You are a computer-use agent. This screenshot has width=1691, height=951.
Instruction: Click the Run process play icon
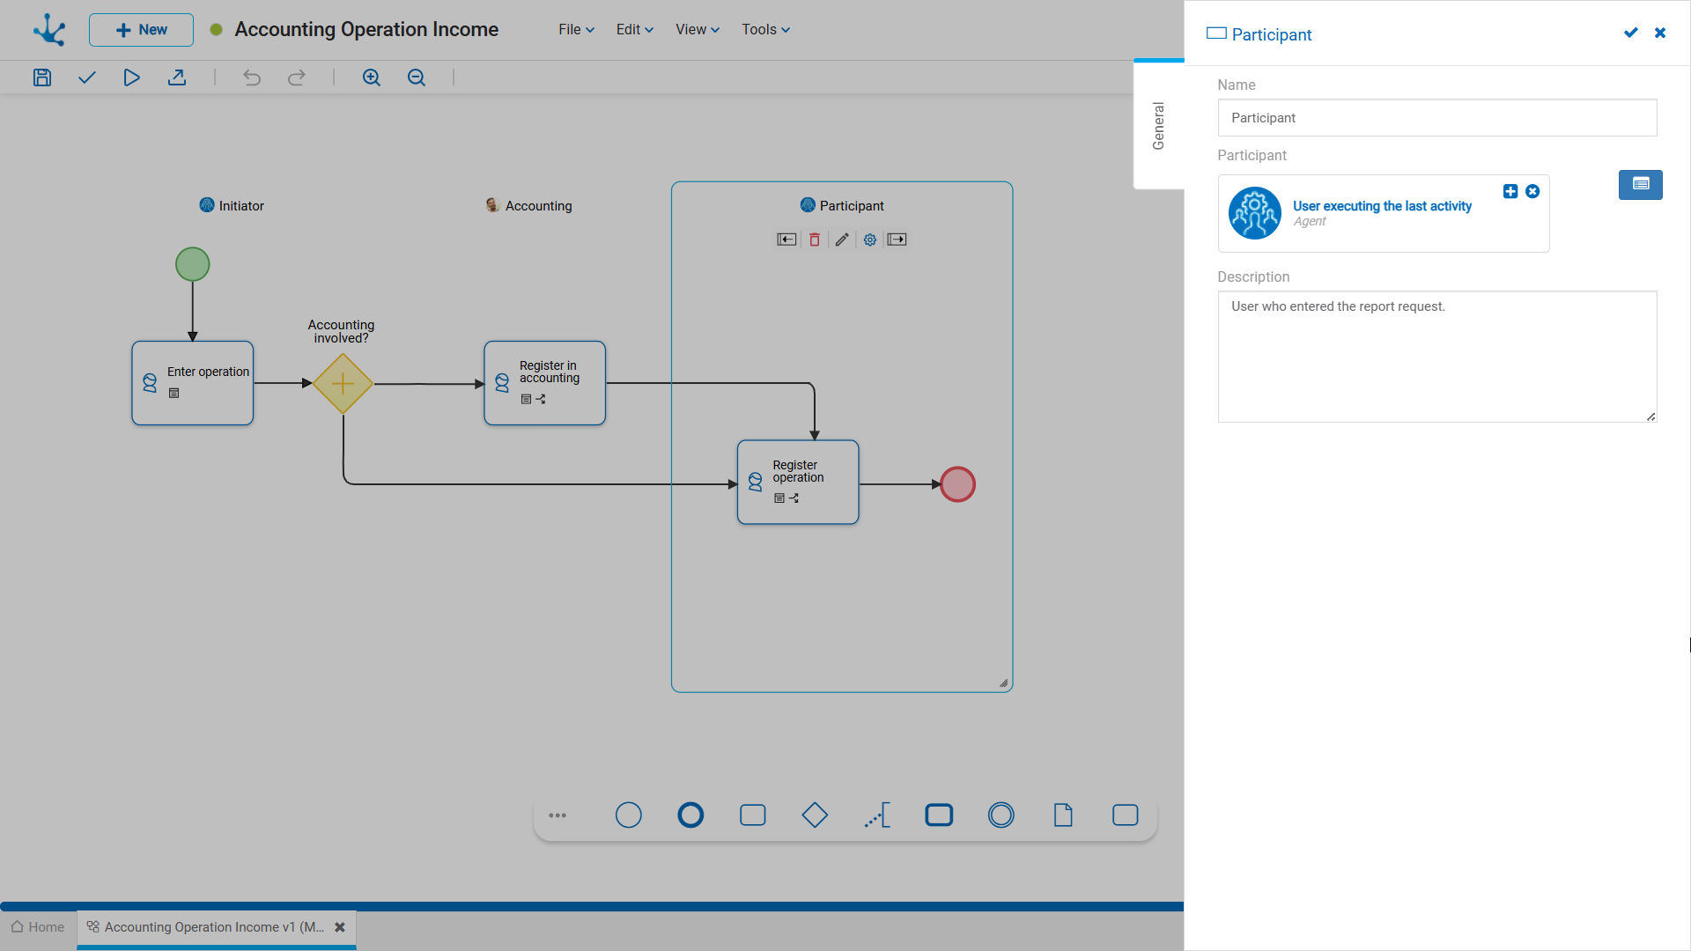131,77
